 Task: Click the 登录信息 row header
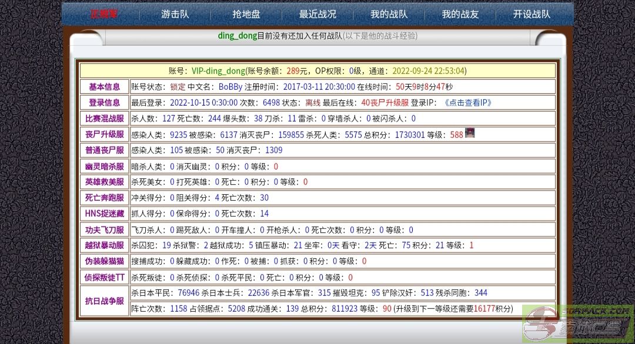coord(105,103)
